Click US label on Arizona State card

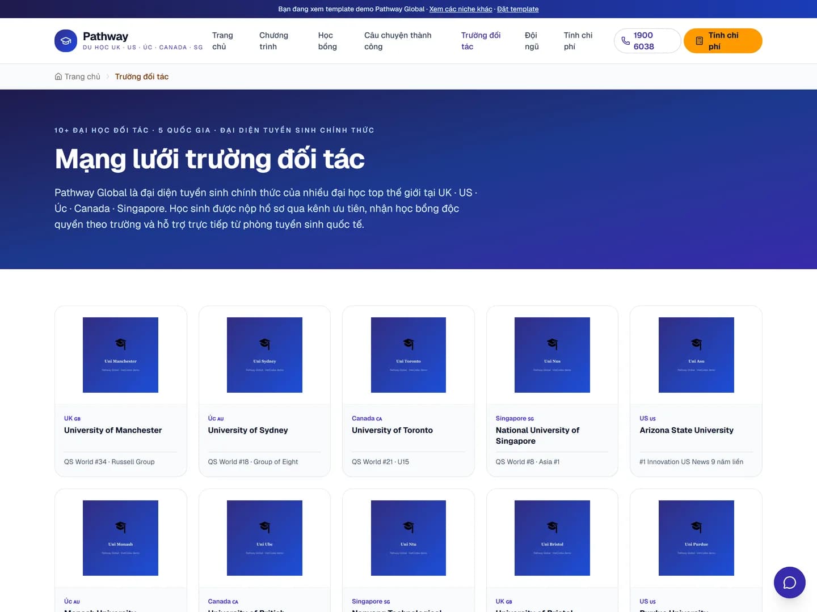coord(648,418)
